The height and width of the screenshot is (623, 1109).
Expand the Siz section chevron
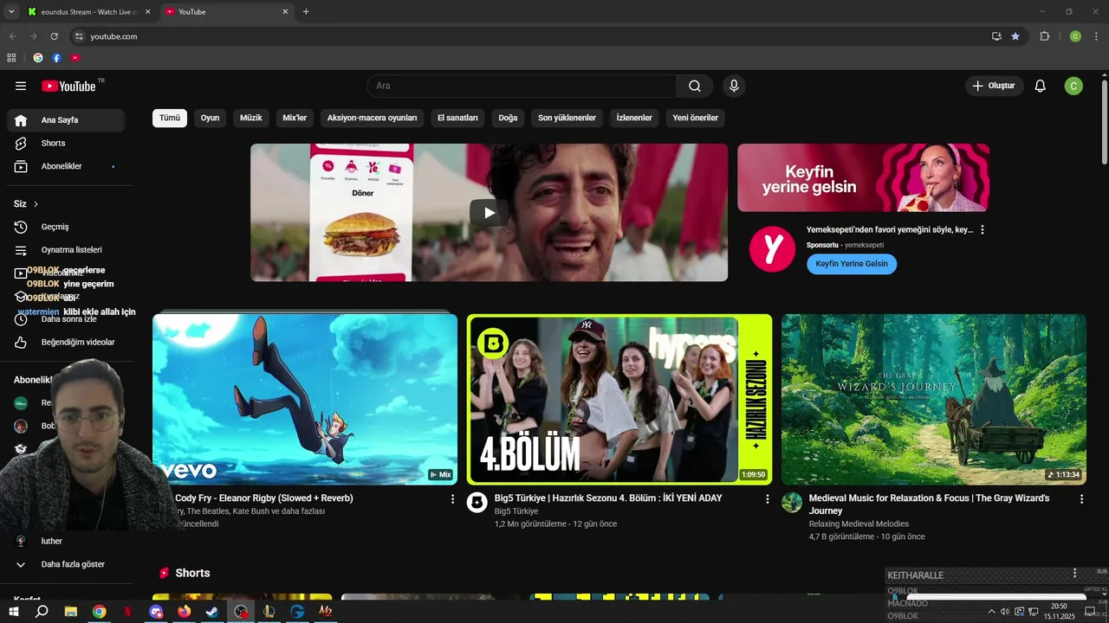click(36, 204)
